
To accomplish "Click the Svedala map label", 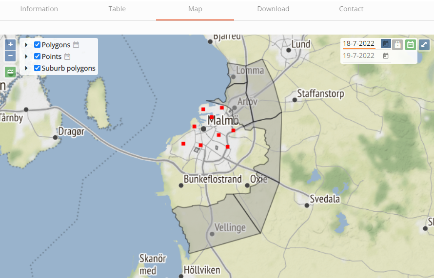I will tap(325, 199).
